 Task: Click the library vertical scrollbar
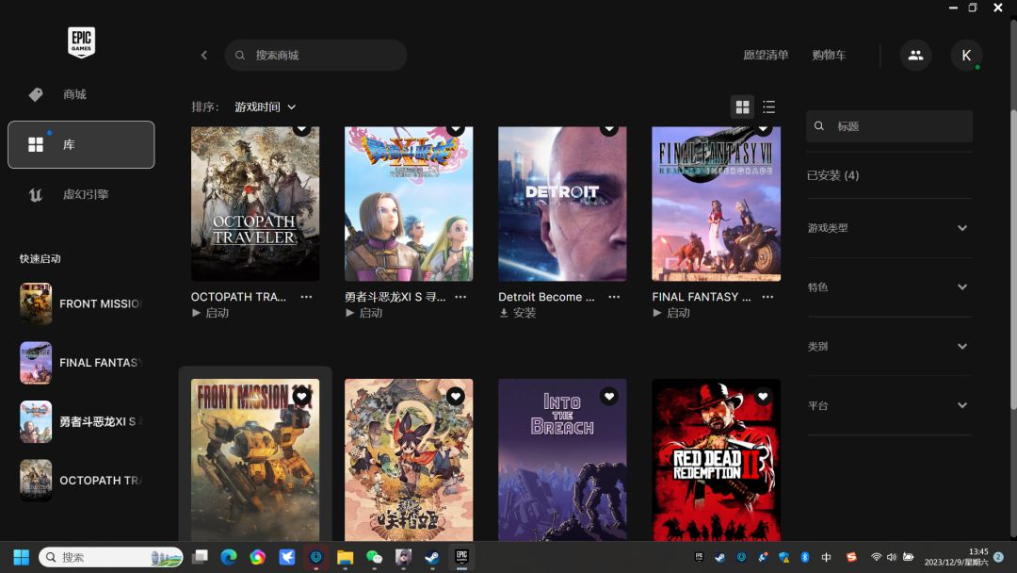(1013, 259)
